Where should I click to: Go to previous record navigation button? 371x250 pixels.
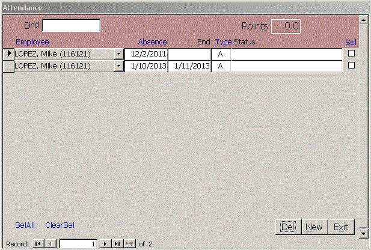(51, 244)
